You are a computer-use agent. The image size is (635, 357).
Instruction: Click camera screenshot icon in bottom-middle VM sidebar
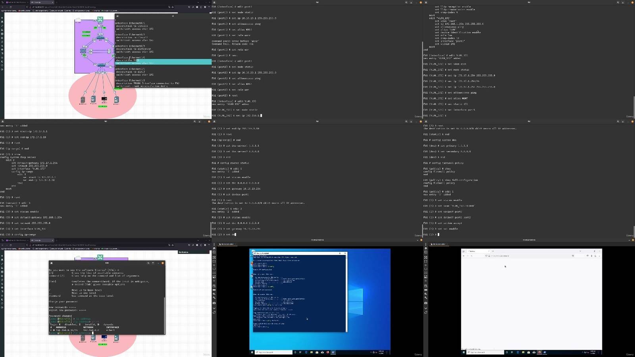[x=214, y=303]
